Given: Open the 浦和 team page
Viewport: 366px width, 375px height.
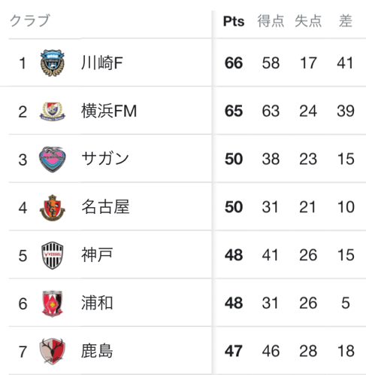Looking at the screenshot, I should 97,303.
